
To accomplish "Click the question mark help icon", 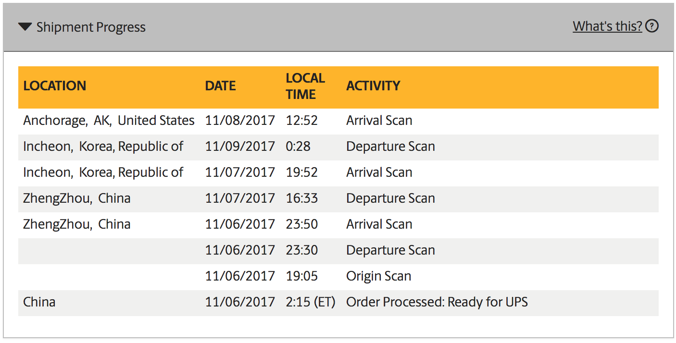I will coord(651,26).
